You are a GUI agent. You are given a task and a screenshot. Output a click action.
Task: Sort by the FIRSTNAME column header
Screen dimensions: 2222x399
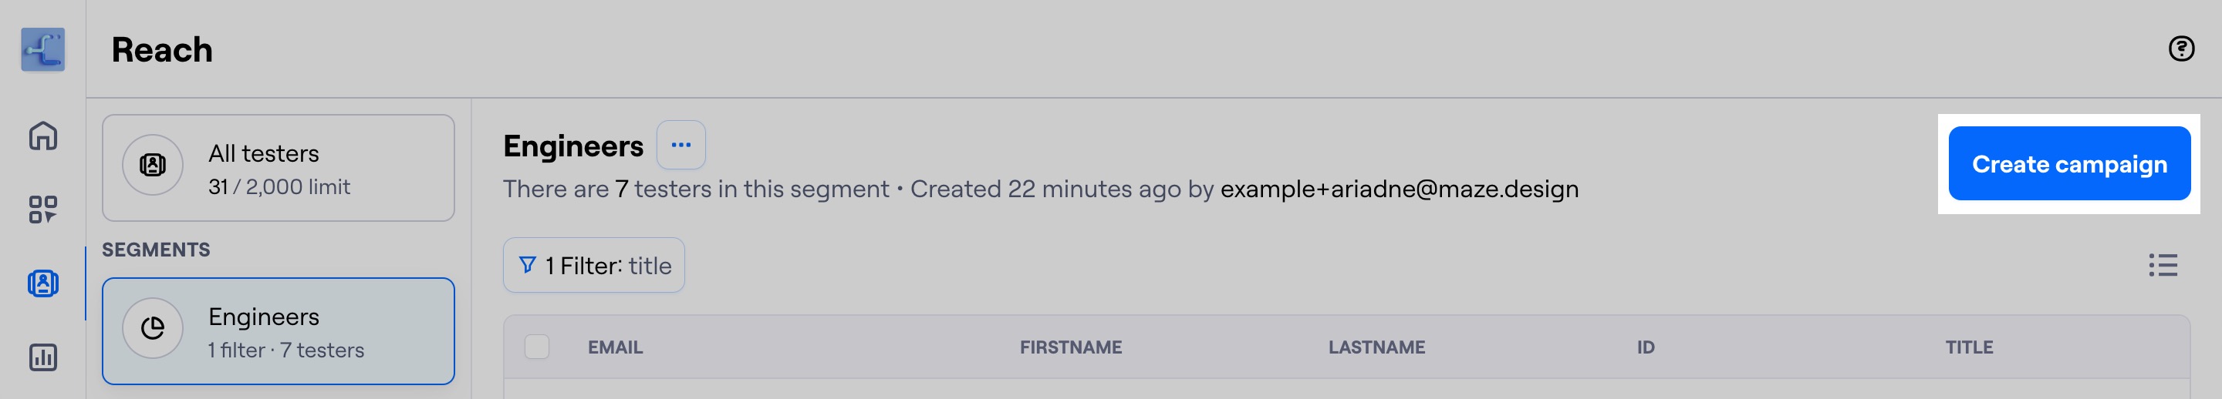pos(1070,347)
